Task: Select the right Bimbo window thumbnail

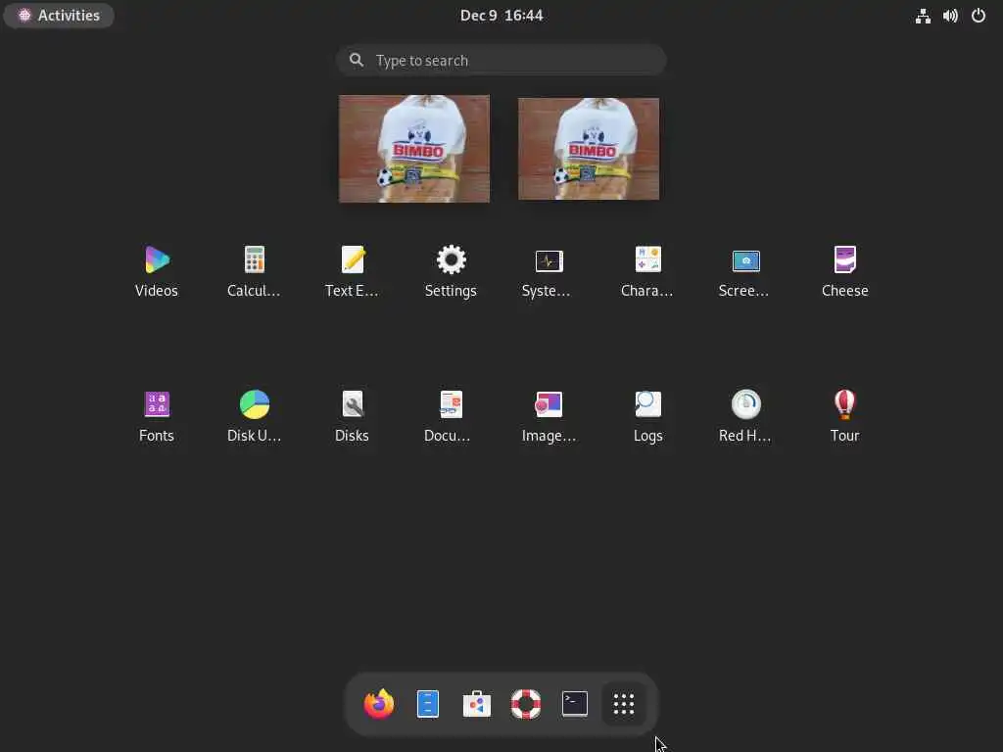Action: click(x=589, y=149)
